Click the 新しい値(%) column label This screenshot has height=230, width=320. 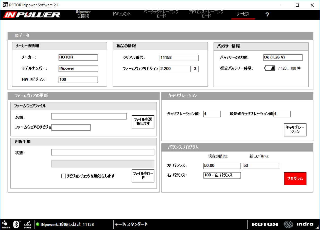tap(259, 156)
